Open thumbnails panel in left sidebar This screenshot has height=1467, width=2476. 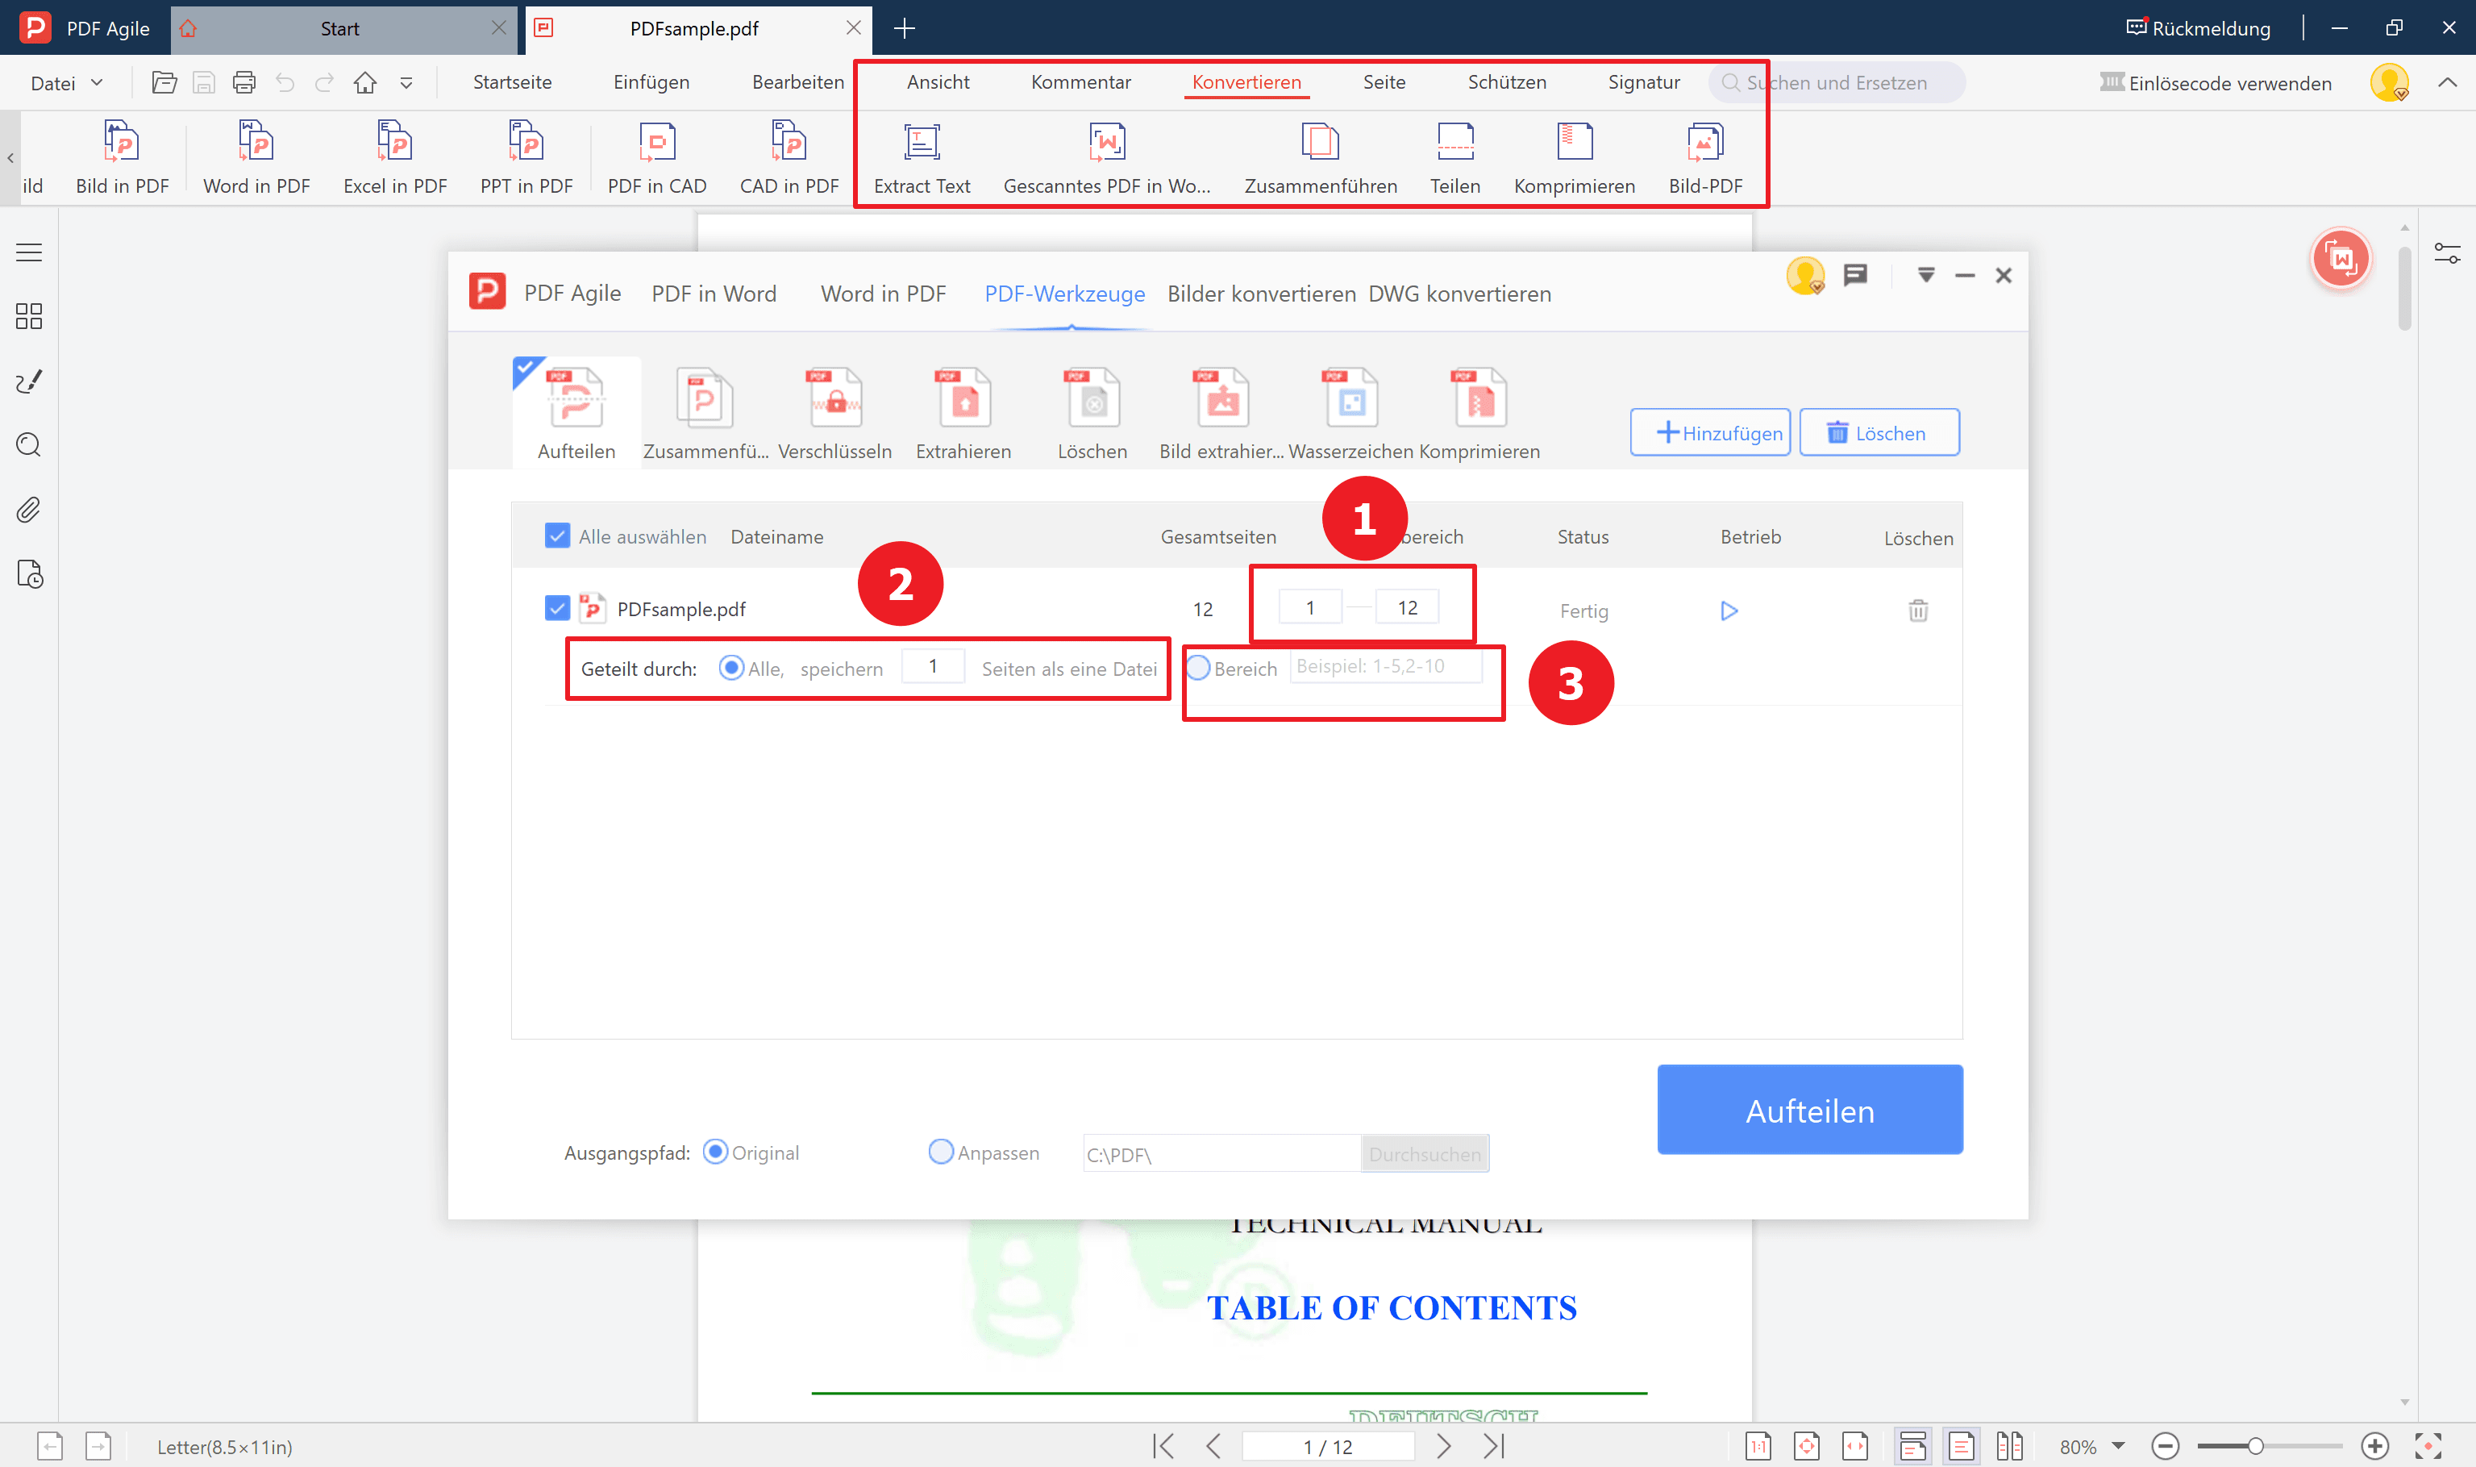point(29,316)
